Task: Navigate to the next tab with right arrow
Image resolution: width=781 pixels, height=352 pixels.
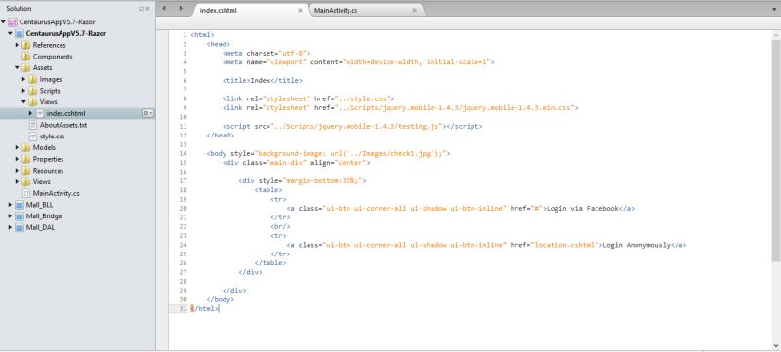Action: point(181,8)
